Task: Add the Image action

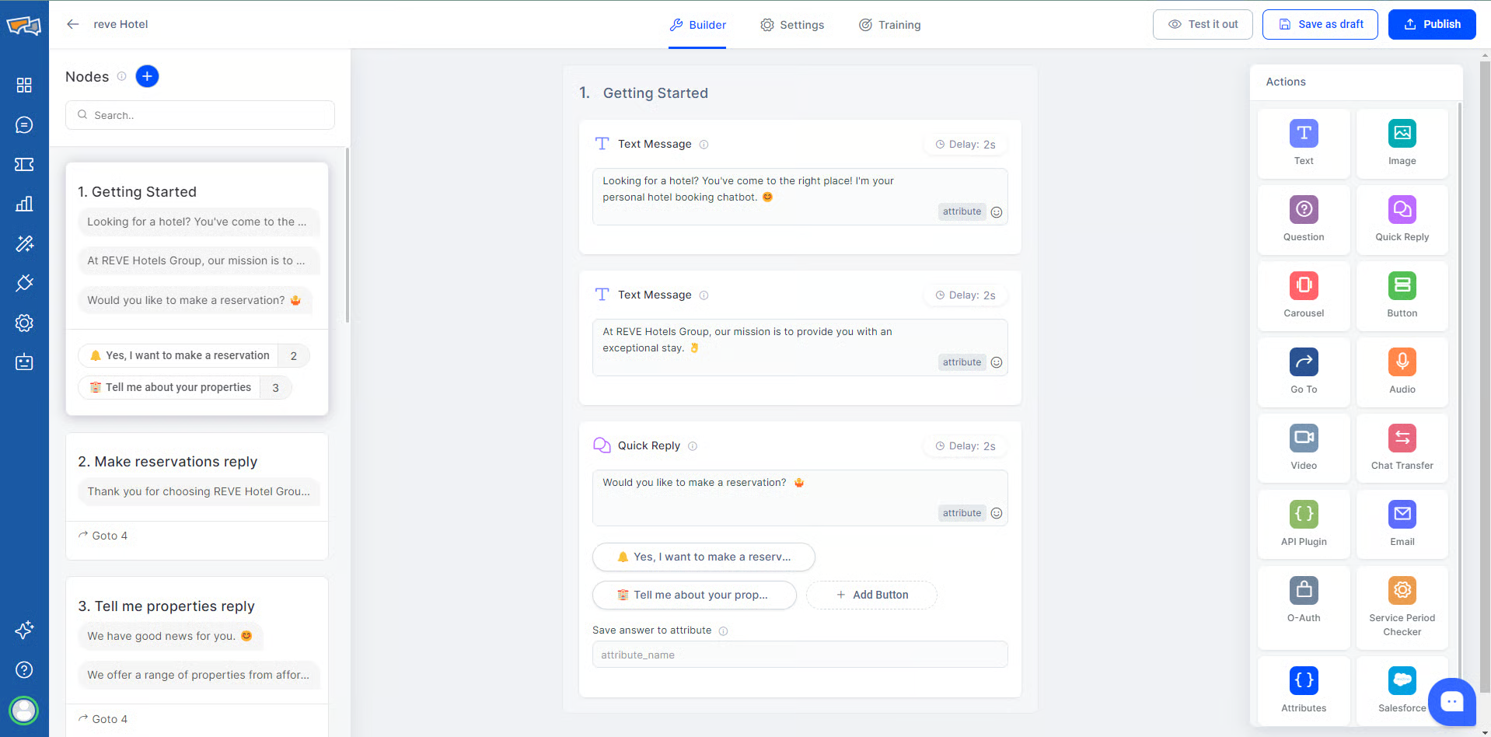Action: 1402,144
